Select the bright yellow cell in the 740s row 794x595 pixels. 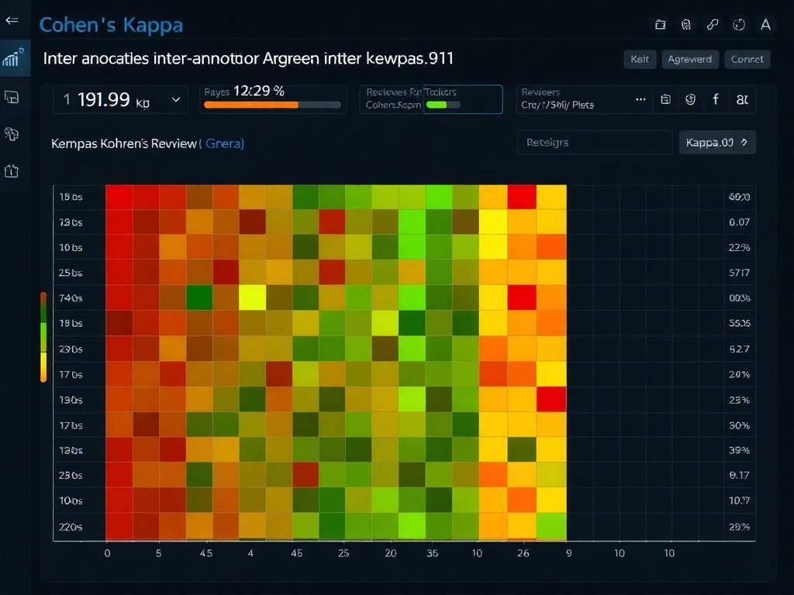252,297
